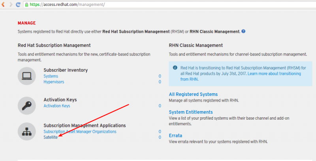This screenshot has height=161, width=316.
Task: Open the Hypervisors link
Action: tap(54, 82)
